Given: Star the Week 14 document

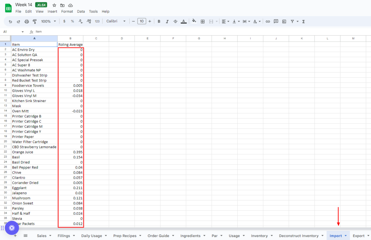Looking at the screenshot, I should (54, 5).
